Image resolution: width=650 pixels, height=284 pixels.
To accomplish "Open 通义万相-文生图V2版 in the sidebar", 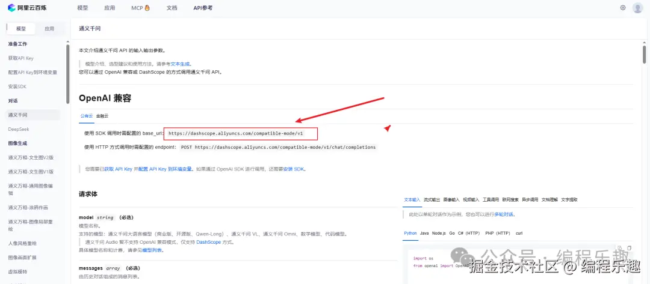I will tap(31, 157).
